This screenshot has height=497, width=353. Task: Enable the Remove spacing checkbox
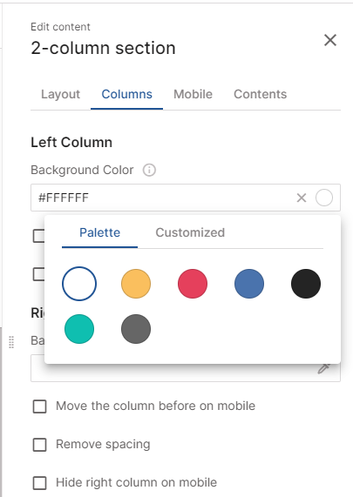coord(40,445)
